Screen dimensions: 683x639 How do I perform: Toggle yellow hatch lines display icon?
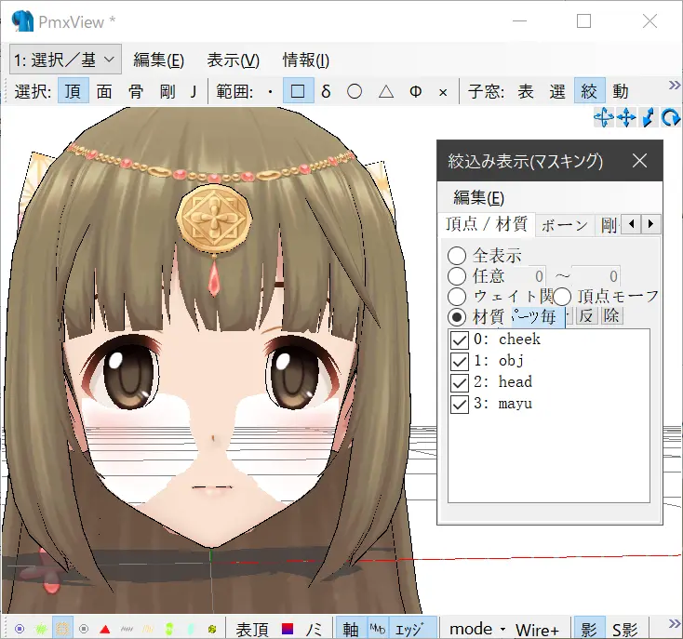[x=148, y=629]
